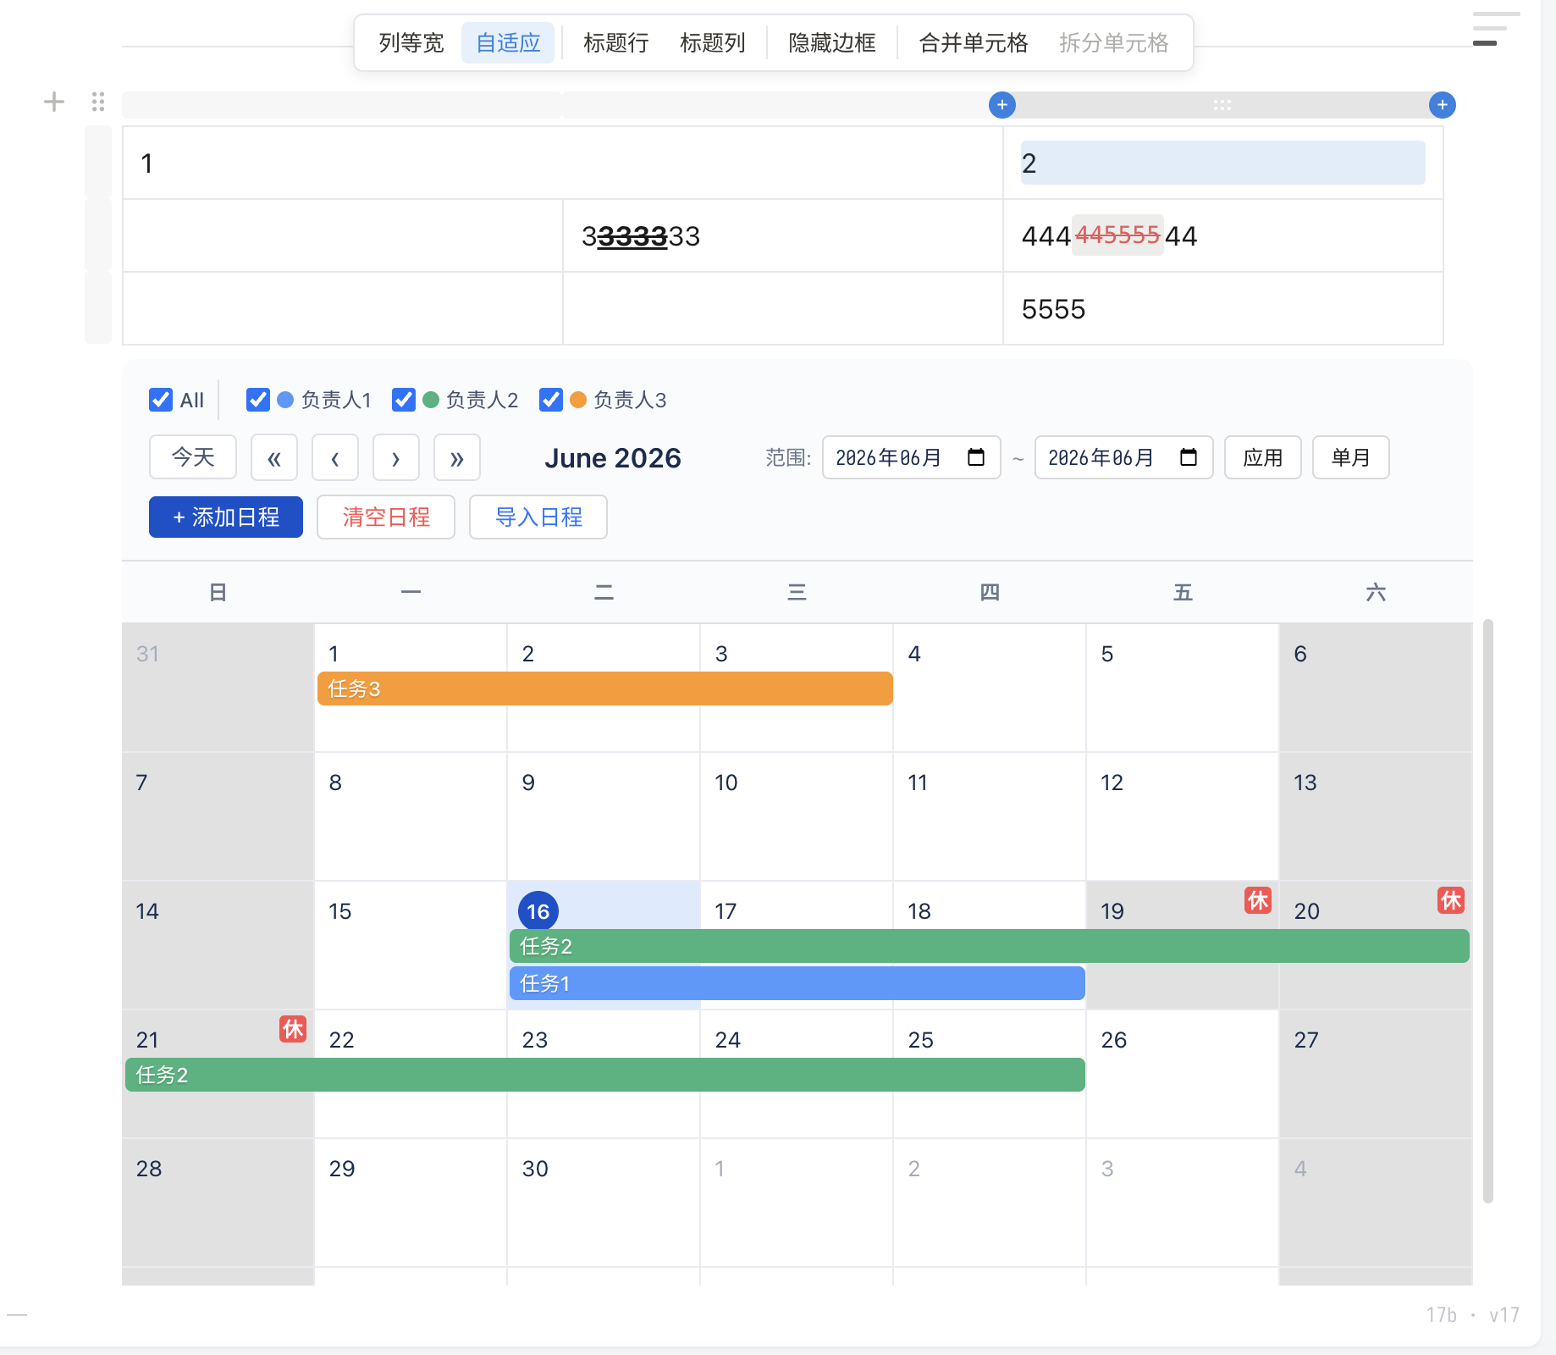This screenshot has width=1556, height=1355.
Task: Toggle the 负责人2 checkbox
Action: pyautogui.click(x=404, y=400)
